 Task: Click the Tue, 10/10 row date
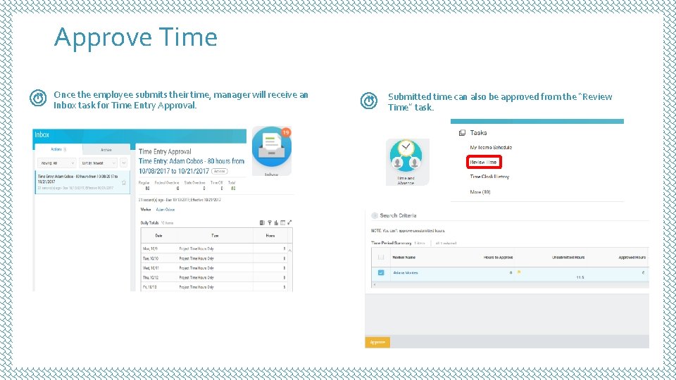pyautogui.click(x=151, y=258)
